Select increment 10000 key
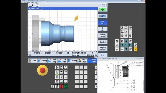The width and height of the screenshot is (166, 93). pos(66,82)
